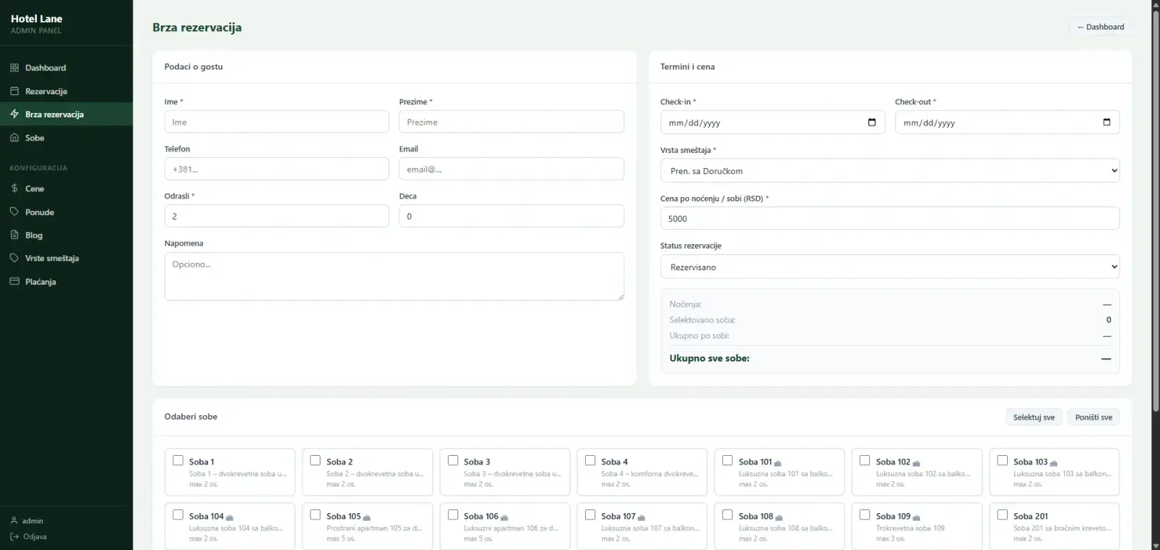Focus the Ime input field
Image resolution: width=1160 pixels, height=550 pixels.
pos(276,122)
